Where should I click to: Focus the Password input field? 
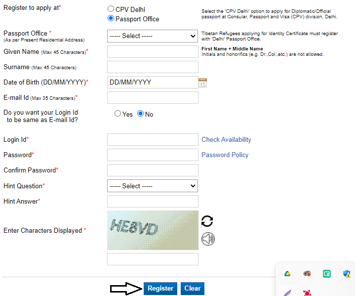pyautogui.click(x=153, y=155)
